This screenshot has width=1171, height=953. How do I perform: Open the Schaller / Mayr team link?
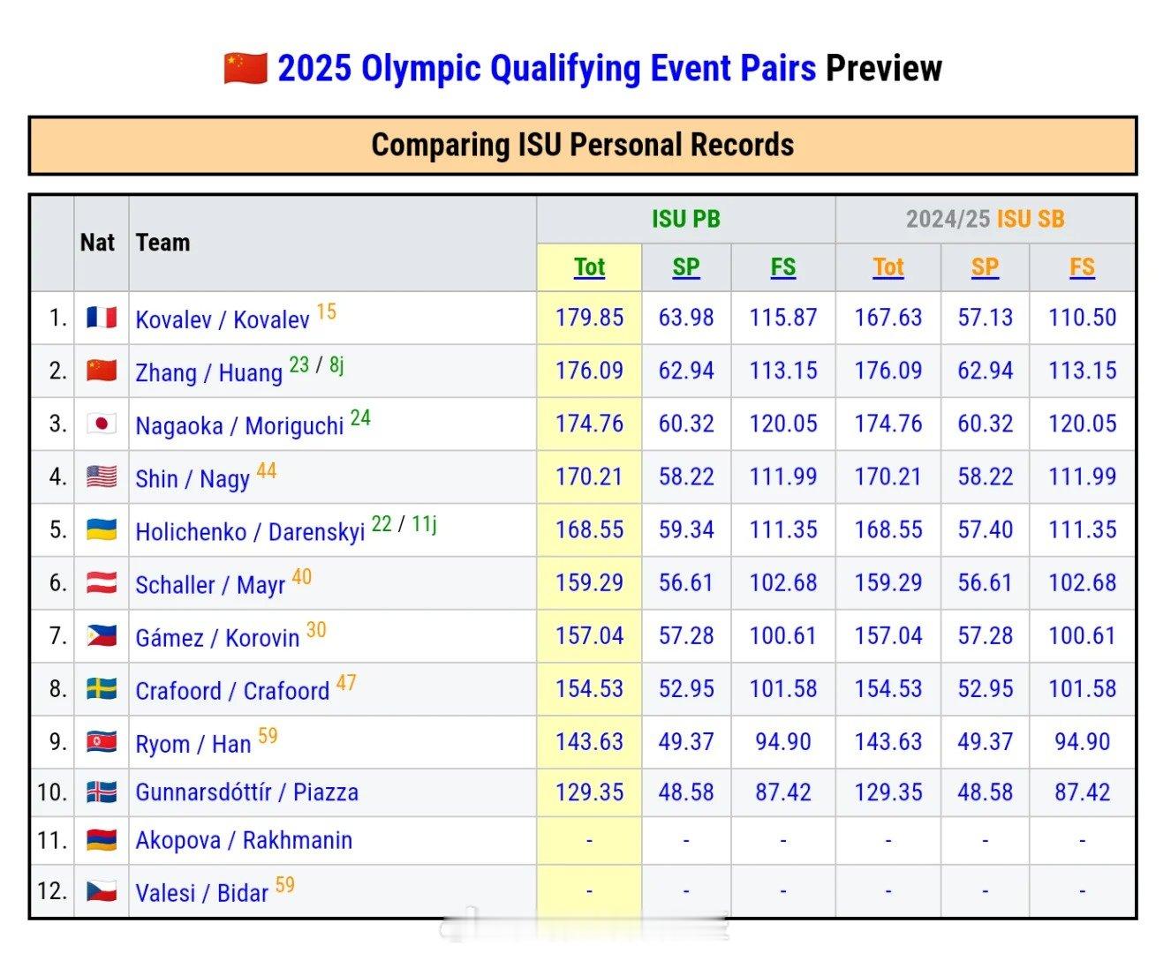pyautogui.click(x=210, y=584)
